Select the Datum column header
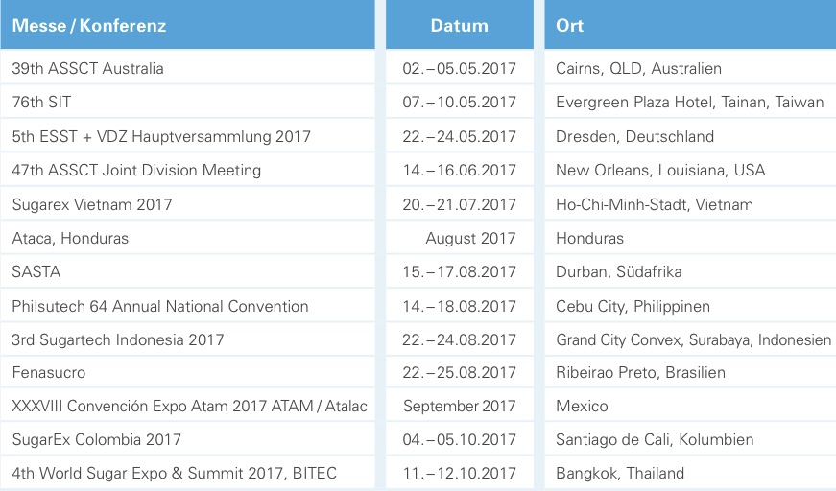This screenshot has width=836, height=491. coord(459,26)
